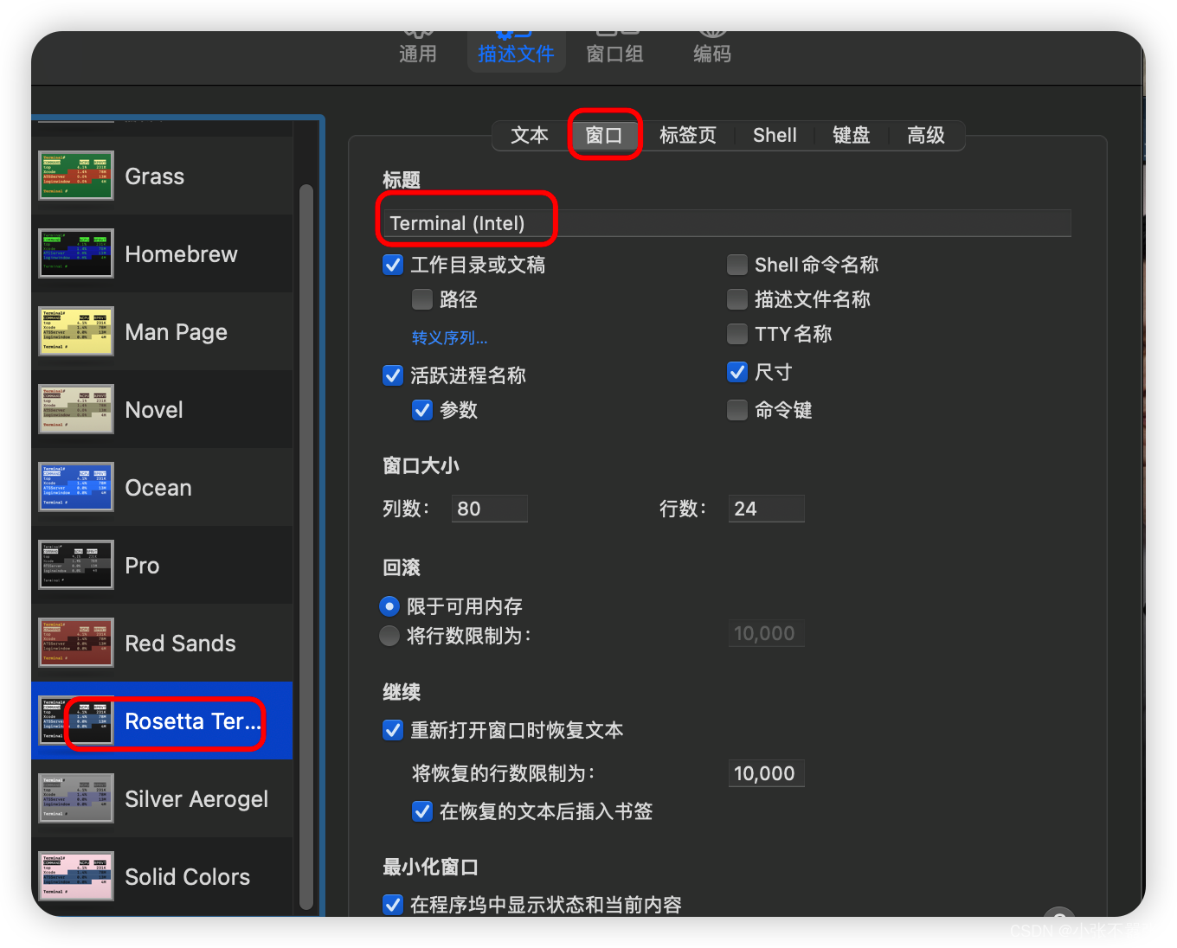The image size is (1177, 948).
Task: Switch to the 键盘 tab
Action: coord(851,135)
